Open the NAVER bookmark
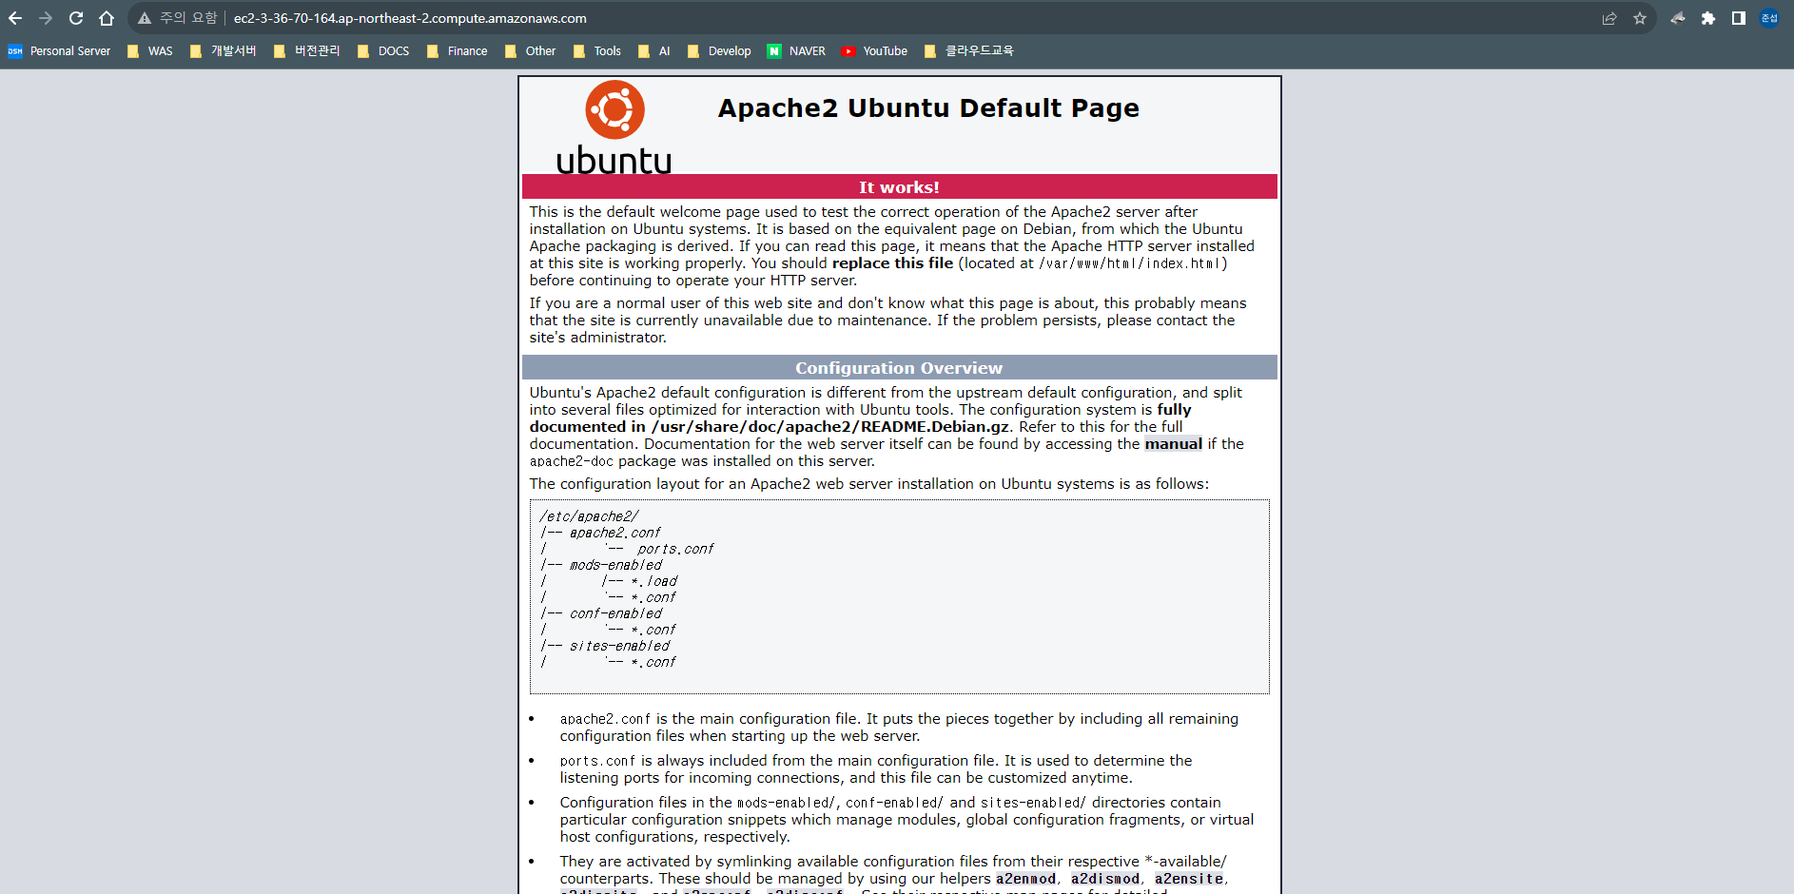The height and width of the screenshot is (894, 1794). pos(797,51)
